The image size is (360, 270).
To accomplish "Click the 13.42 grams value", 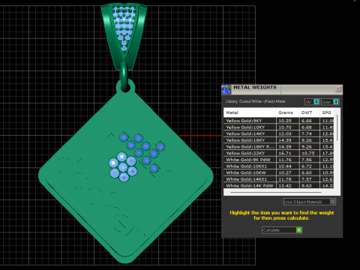I will click(285, 185).
